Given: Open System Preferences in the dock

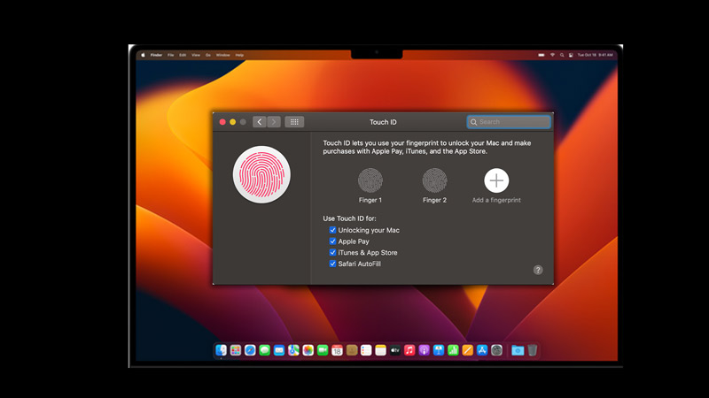Looking at the screenshot, I should click(496, 350).
